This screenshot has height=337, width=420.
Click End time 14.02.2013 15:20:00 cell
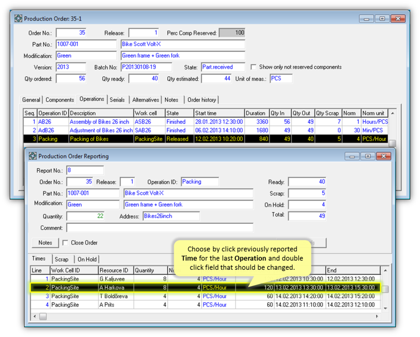point(353,296)
